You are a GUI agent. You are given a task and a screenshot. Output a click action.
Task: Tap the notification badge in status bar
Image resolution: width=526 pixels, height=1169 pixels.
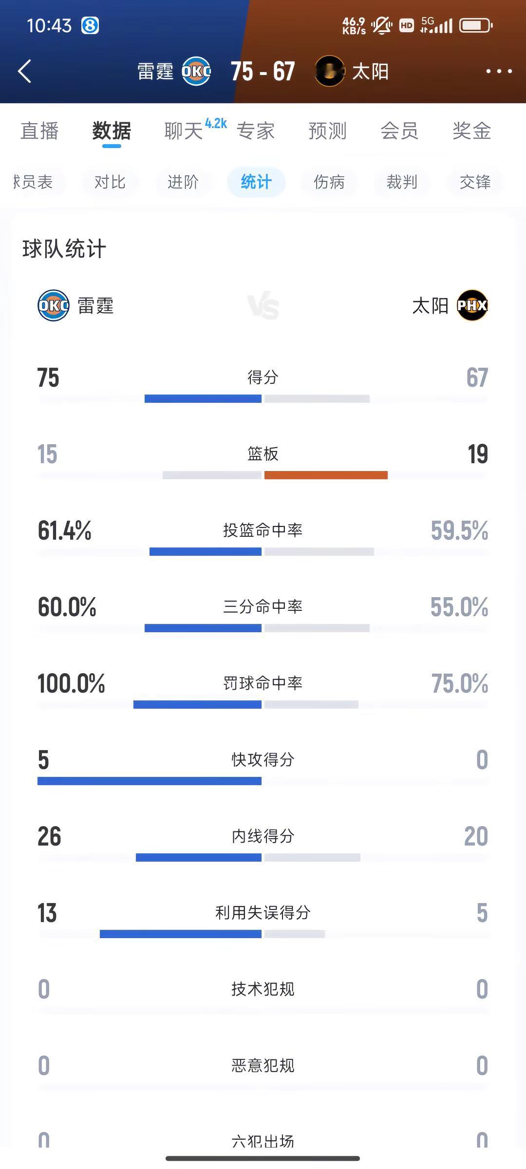click(x=90, y=25)
